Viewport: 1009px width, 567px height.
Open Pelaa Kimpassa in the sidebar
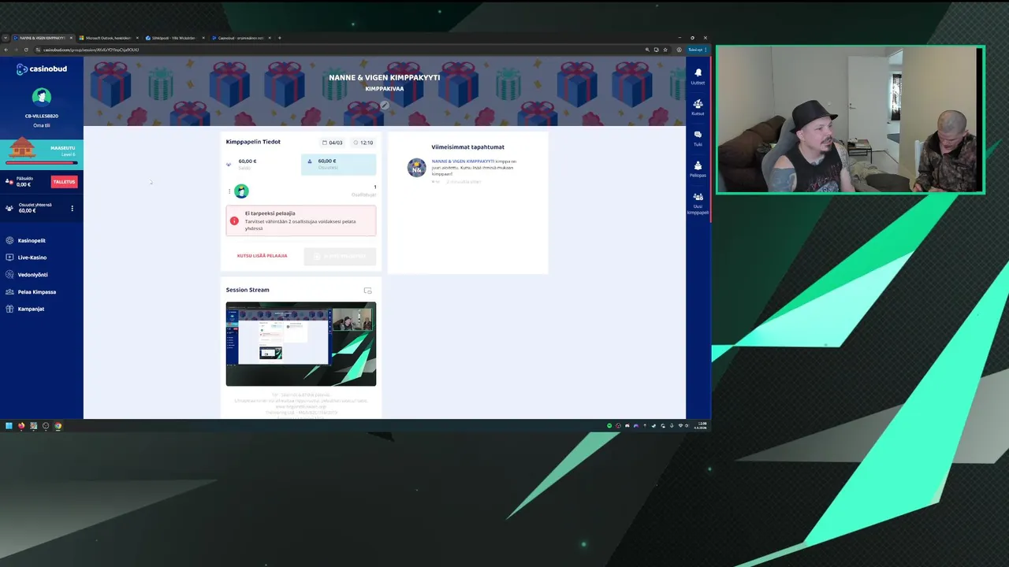click(37, 292)
